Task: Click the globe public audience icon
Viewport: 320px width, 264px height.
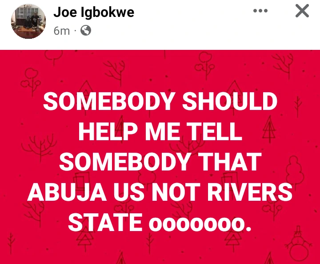Action: (x=86, y=30)
